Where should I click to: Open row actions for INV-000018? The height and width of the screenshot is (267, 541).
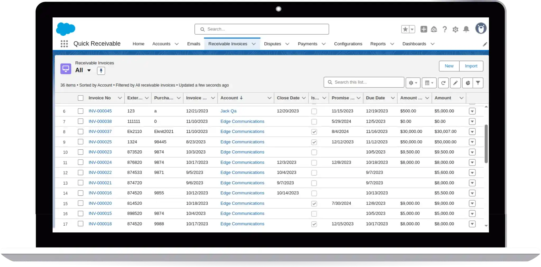472,224
